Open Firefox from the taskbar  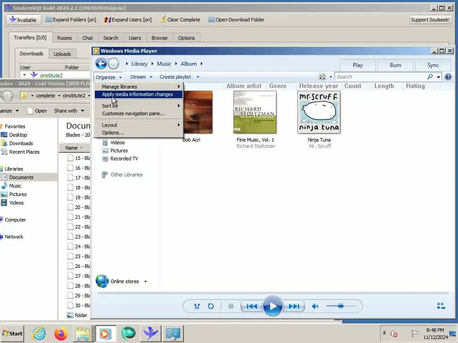61,333
